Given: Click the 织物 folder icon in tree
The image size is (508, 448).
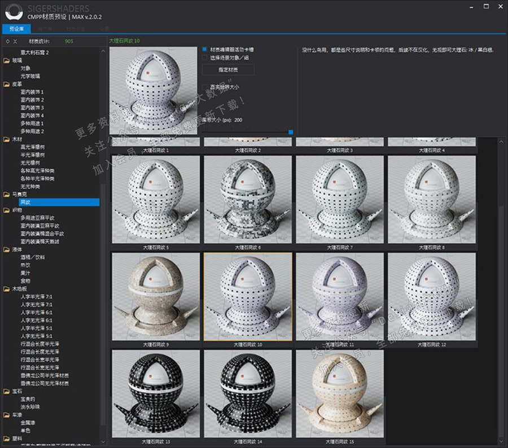Looking at the screenshot, I should pos(6,210).
